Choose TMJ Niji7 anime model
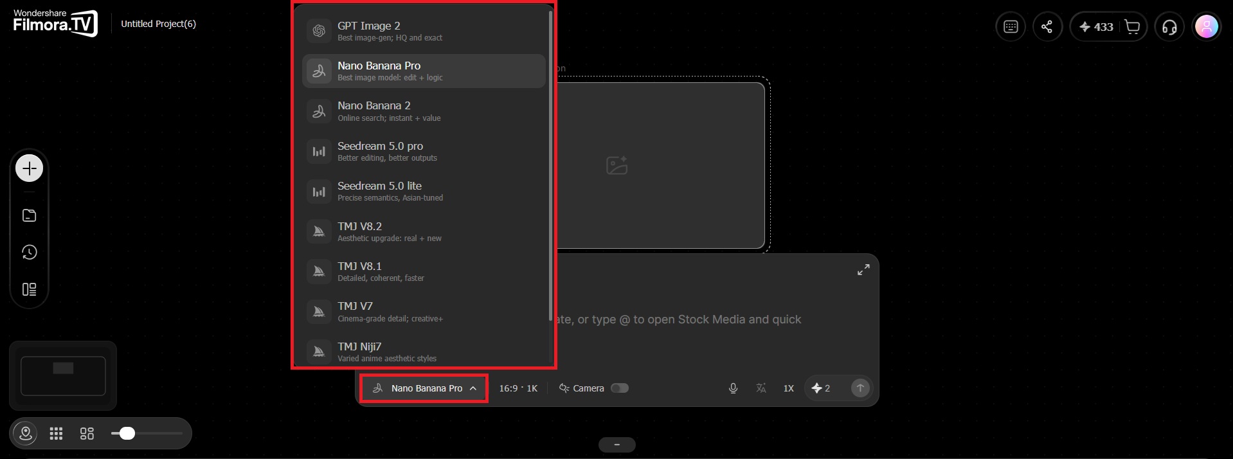 coord(424,352)
